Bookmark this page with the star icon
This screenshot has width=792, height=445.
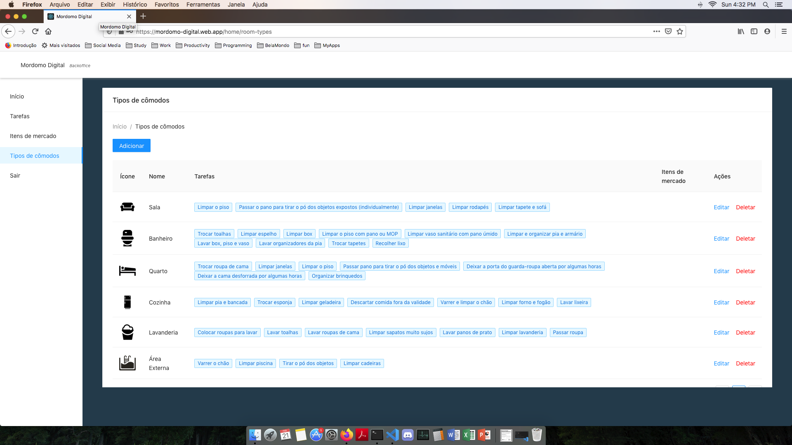(680, 31)
